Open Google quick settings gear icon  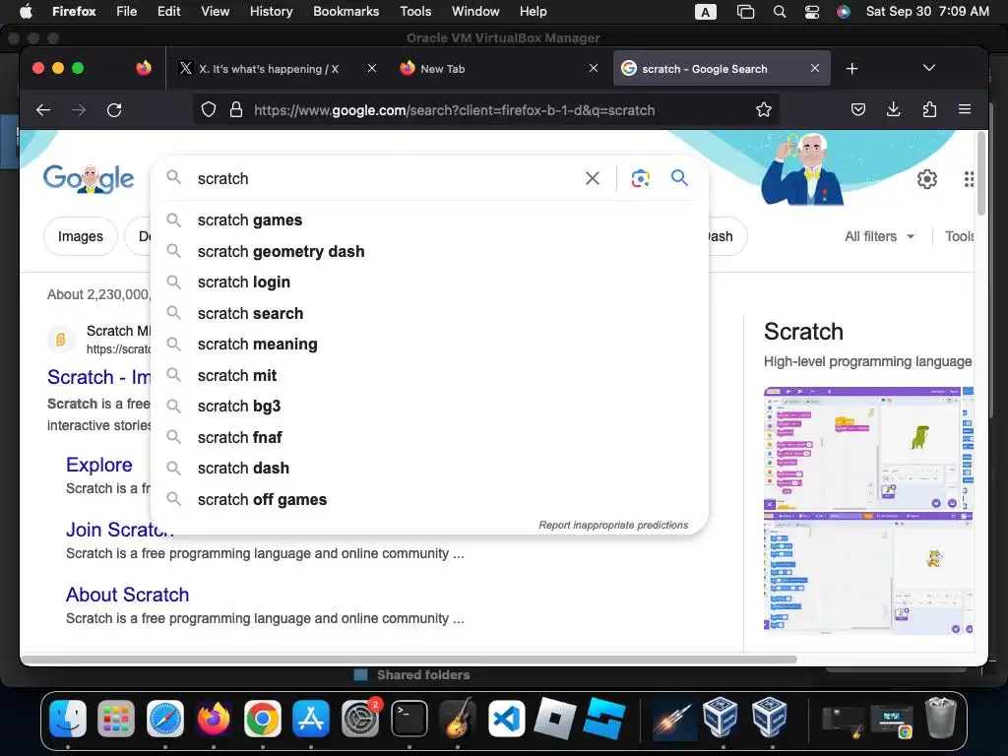point(926,179)
